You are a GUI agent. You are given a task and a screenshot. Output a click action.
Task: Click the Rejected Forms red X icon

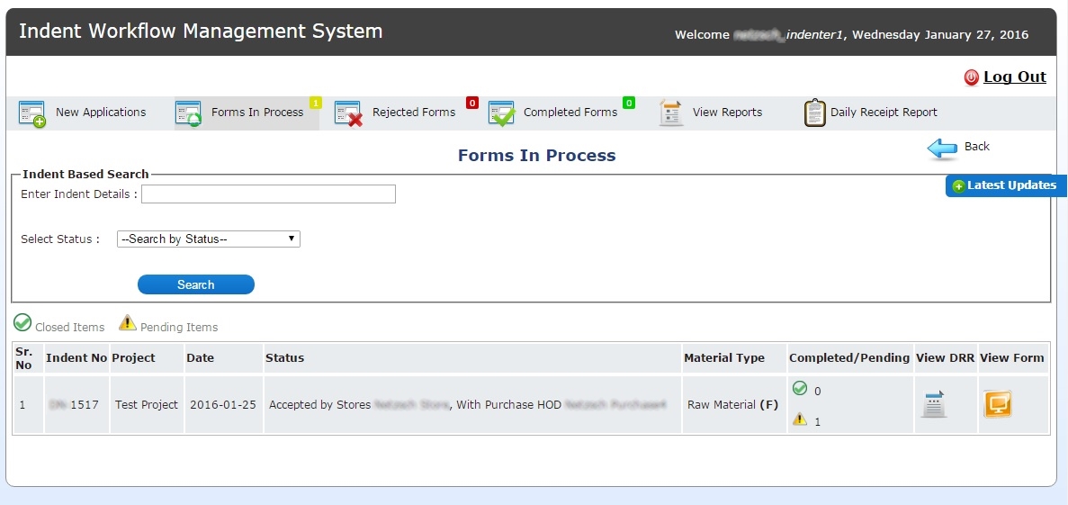pos(348,113)
